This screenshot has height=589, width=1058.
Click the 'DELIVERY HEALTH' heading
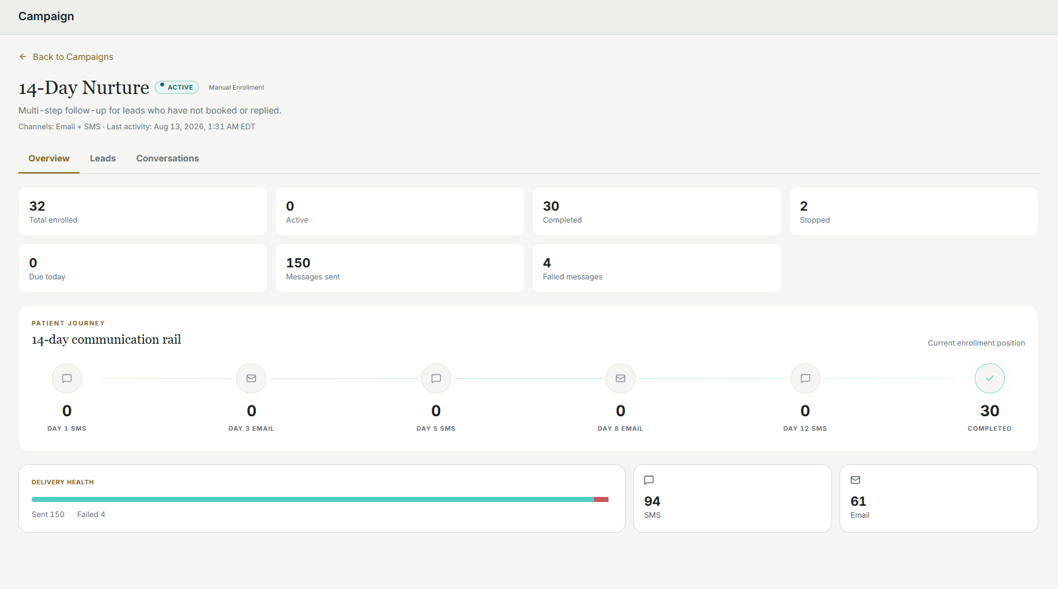tap(62, 482)
